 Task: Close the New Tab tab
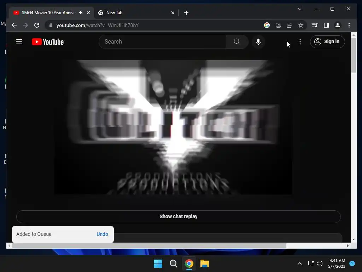(173, 13)
